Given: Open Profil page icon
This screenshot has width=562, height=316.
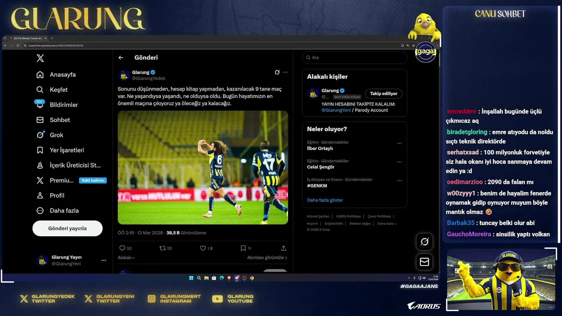Looking at the screenshot, I should (40, 195).
